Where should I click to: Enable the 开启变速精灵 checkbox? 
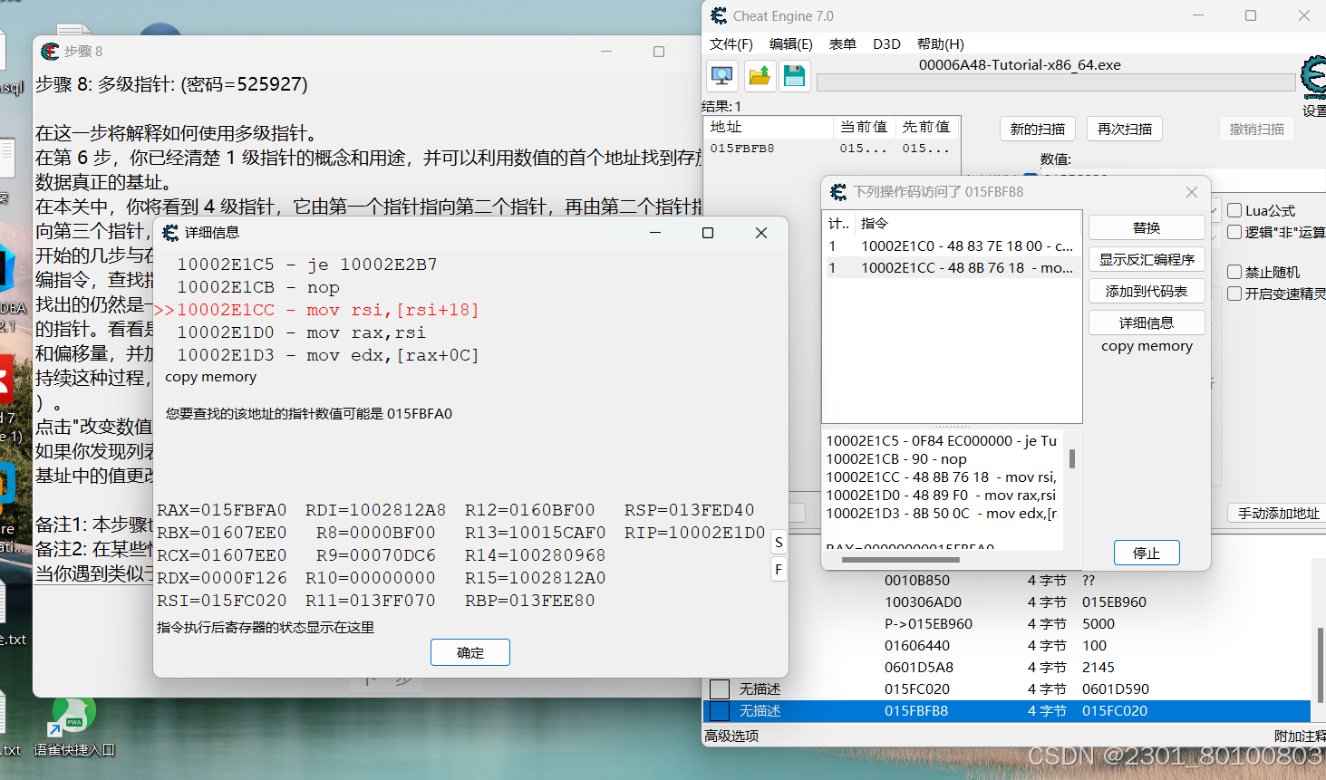click(x=1234, y=294)
